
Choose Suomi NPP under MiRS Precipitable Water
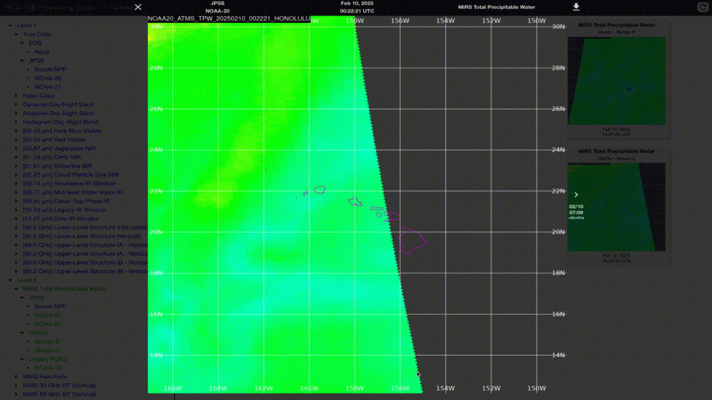click(x=51, y=306)
